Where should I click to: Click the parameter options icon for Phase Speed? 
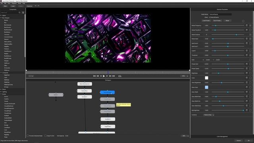click(247, 69)
